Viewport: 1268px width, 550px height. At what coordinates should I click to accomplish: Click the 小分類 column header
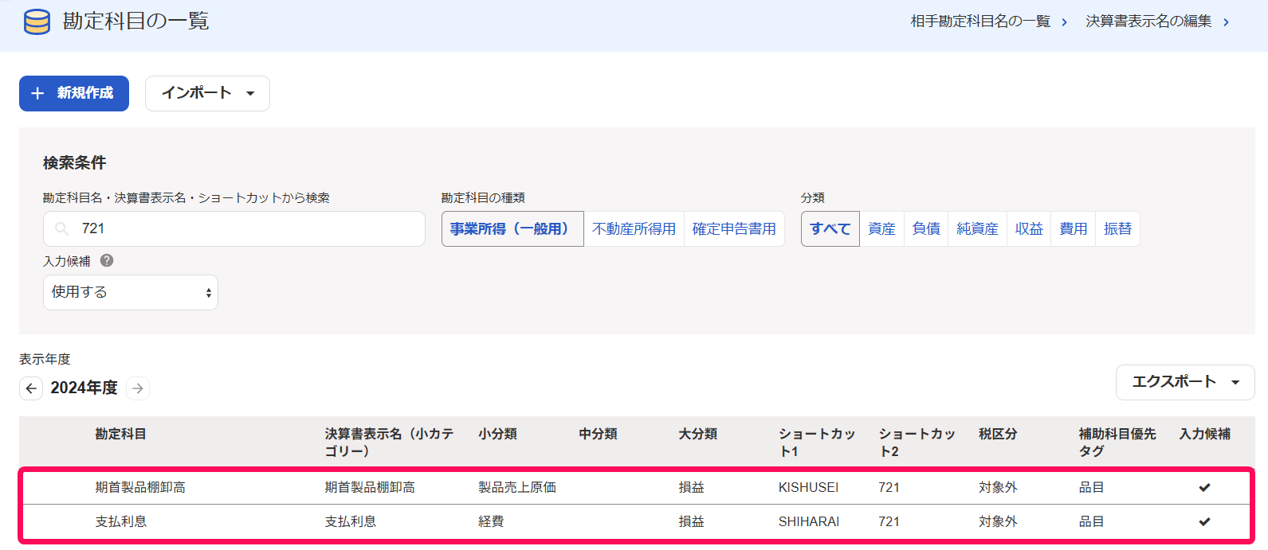498,434
